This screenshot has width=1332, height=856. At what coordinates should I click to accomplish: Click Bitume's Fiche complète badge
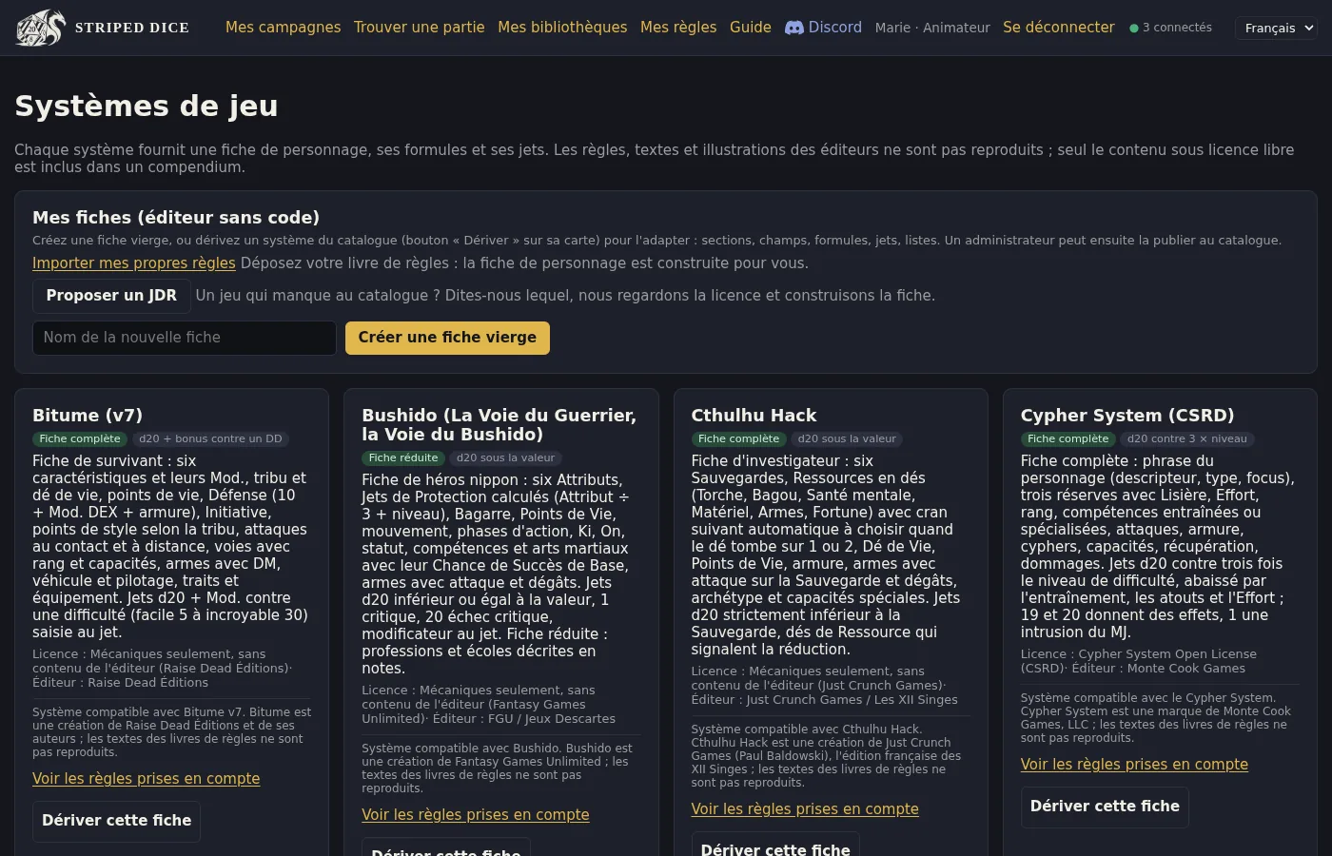click(80, 439)
